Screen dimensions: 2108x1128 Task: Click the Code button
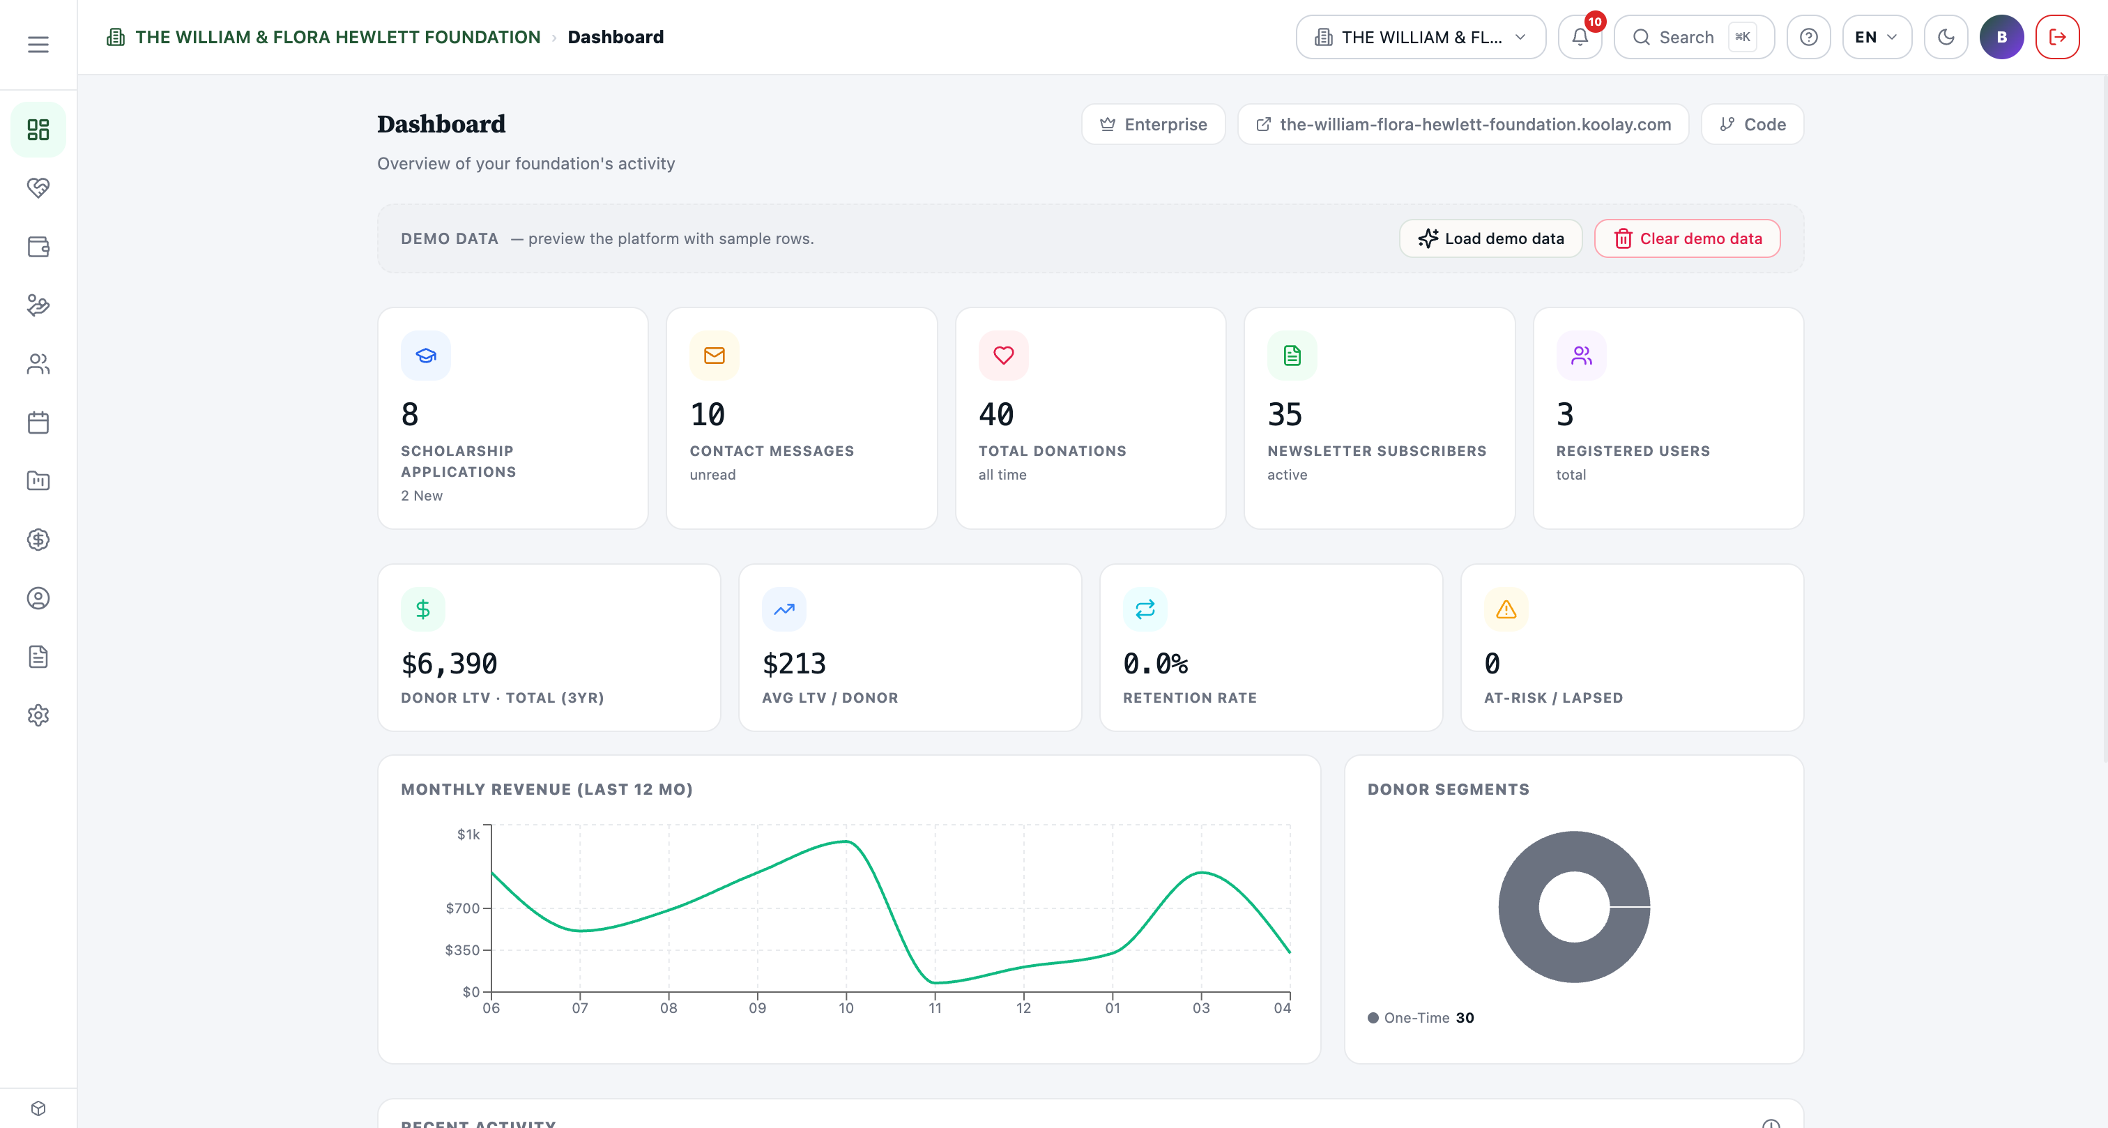(x=1752, y=124)
